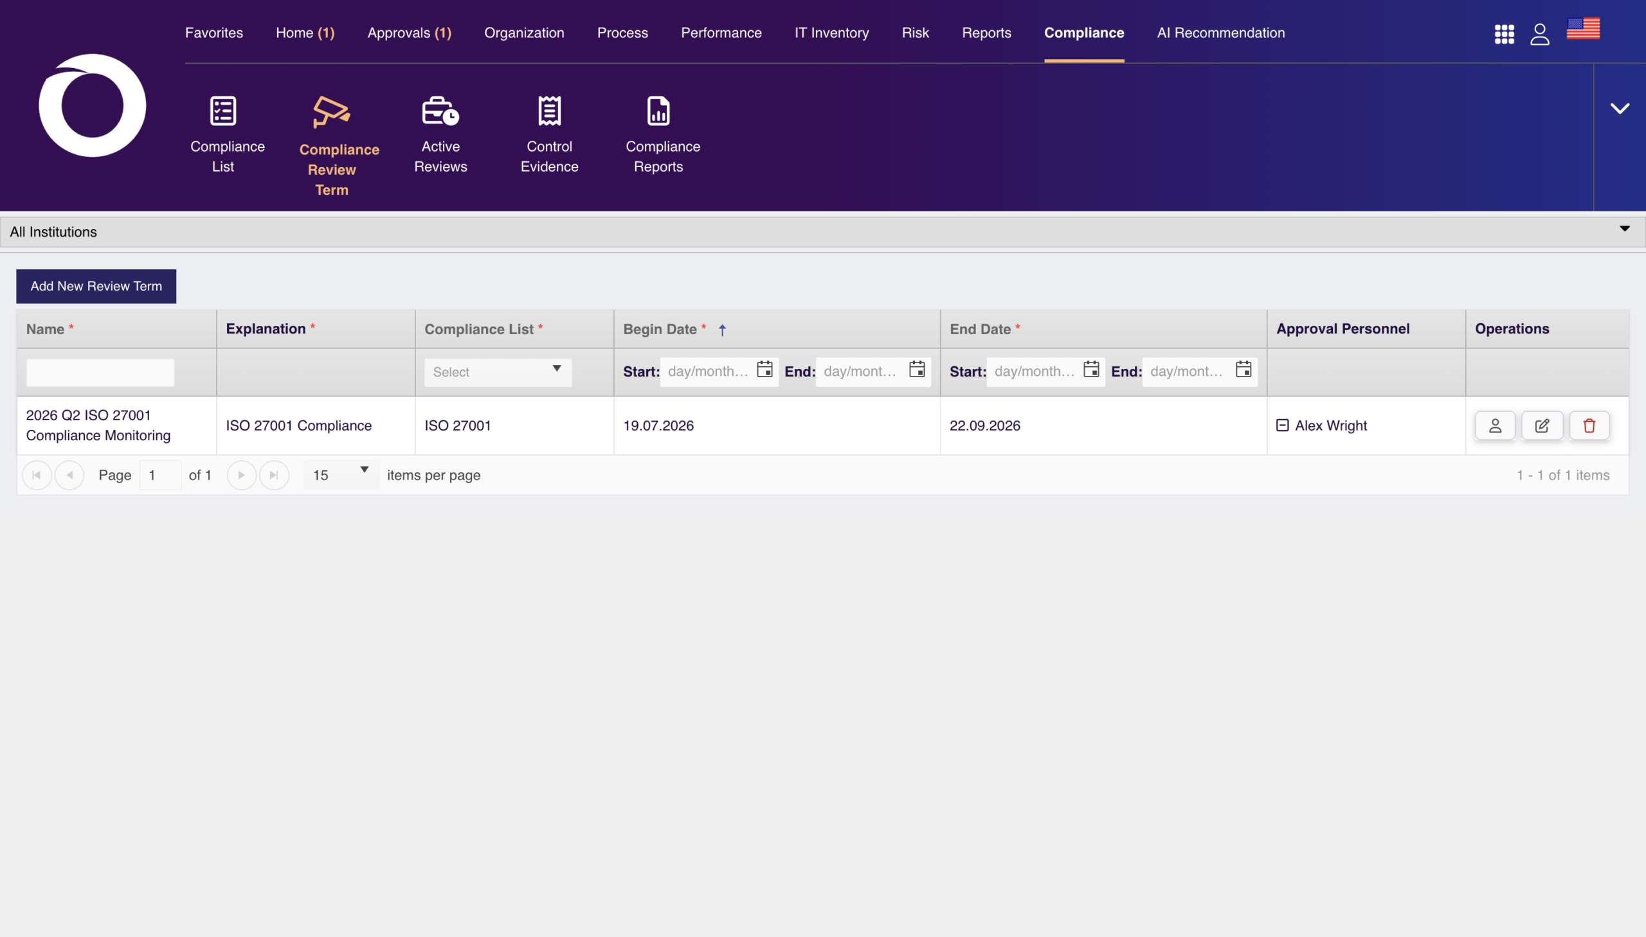Image resolution: width=1646 pixels, height=937 pixels.
Task: Assign personnel for 2026 Q2 ISO 27001 row
Action: click(x=1495, y=425)
